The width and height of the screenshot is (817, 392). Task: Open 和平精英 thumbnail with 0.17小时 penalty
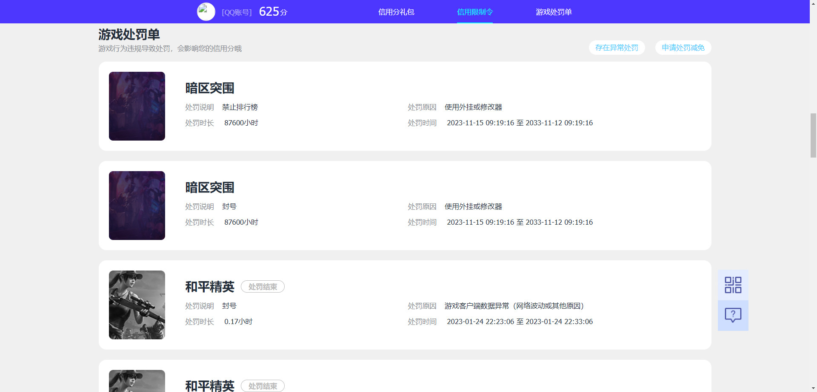tap(137, 305)
